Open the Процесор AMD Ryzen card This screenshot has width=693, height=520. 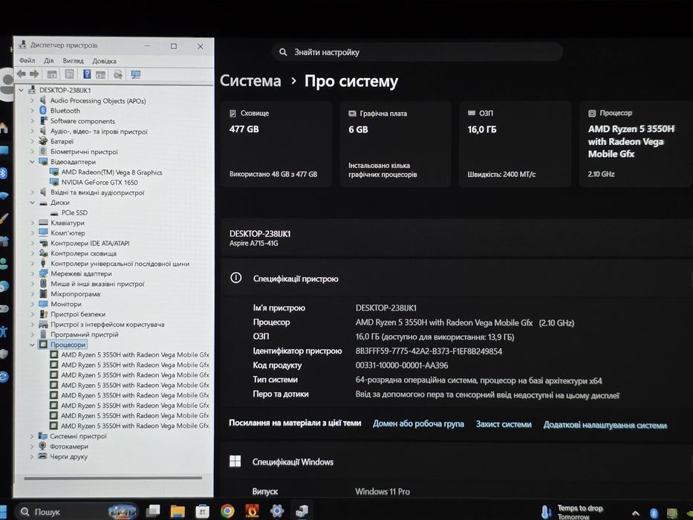[636, 144]
